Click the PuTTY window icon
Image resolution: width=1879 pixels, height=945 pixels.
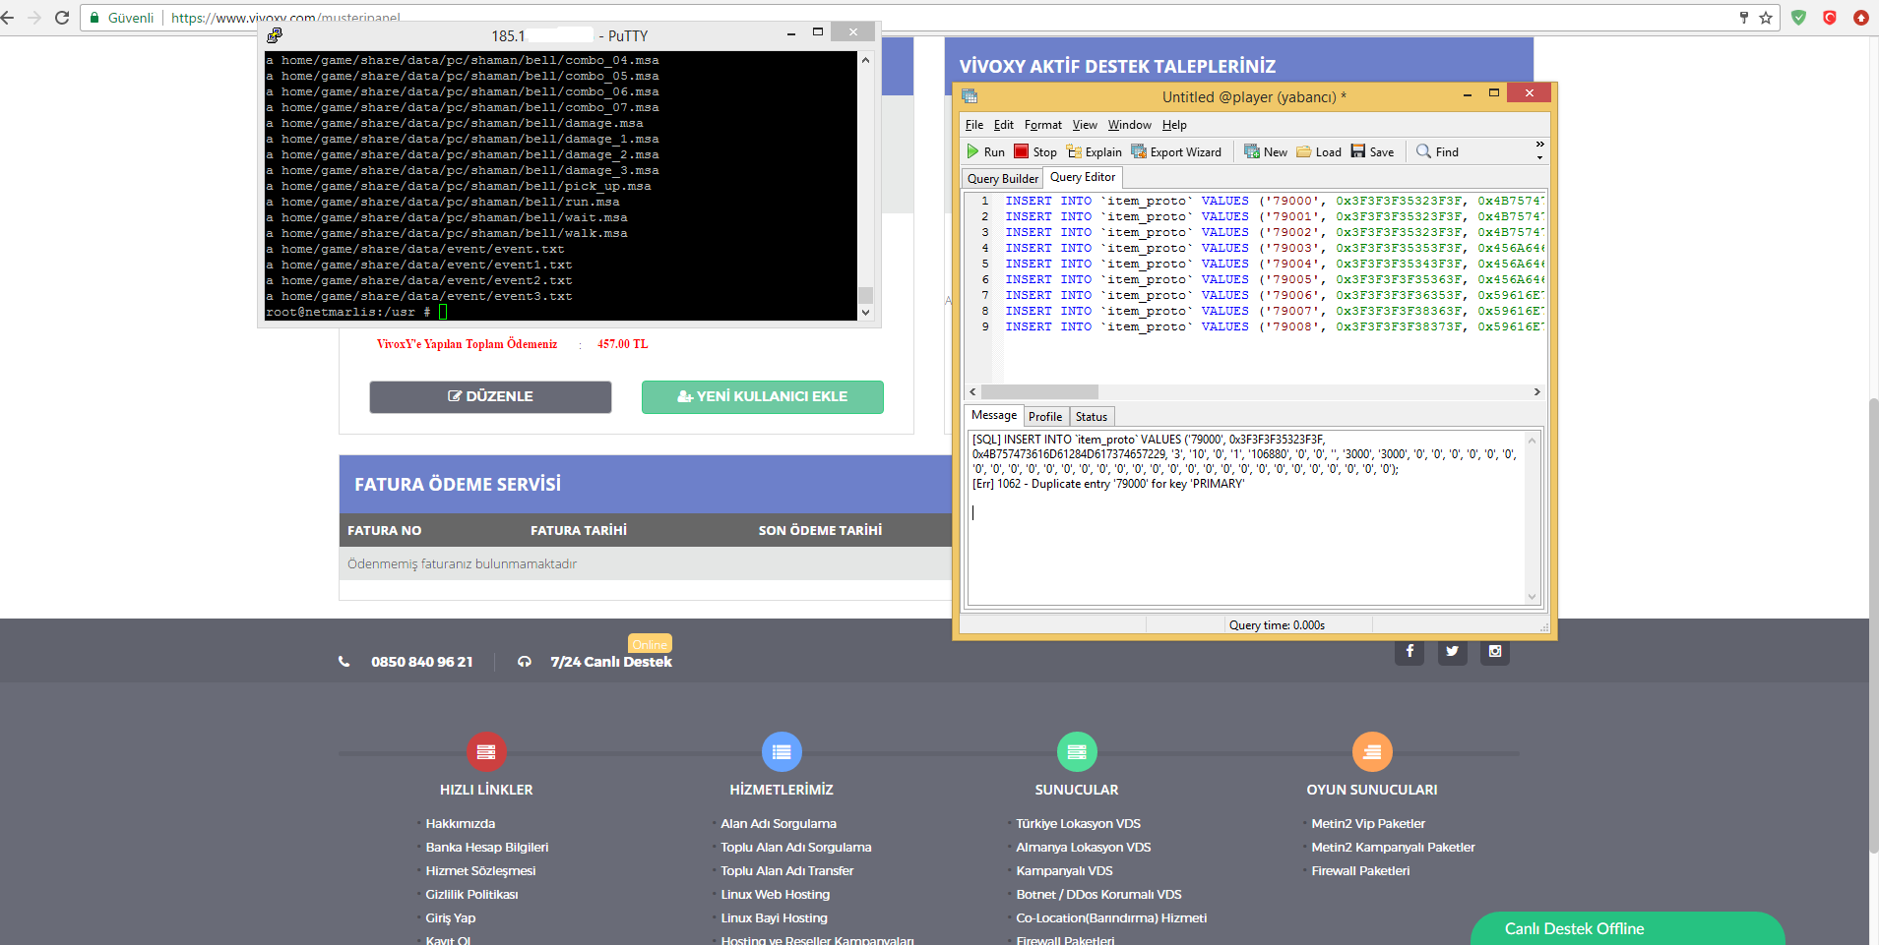[x=275, y=35]
